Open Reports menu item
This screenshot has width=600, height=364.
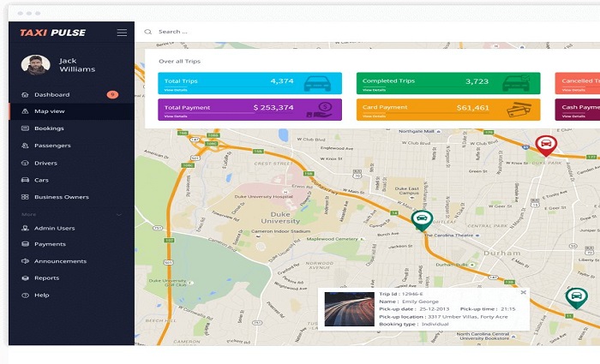71,278
